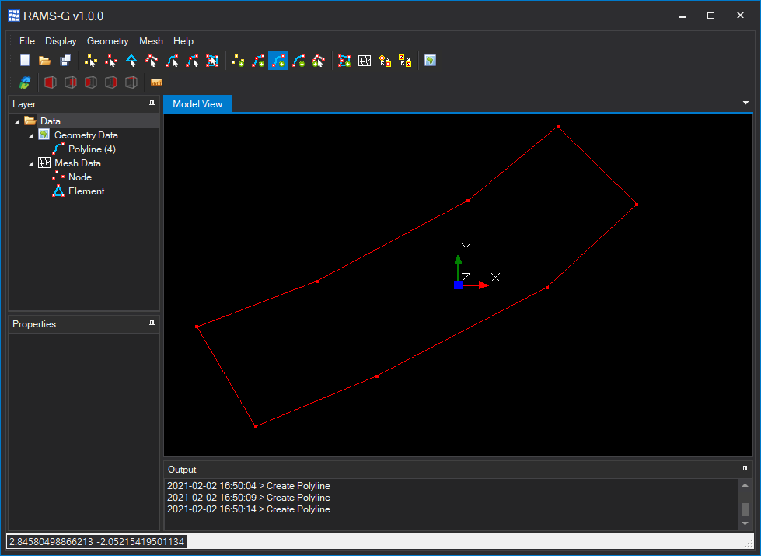Viewport: 761px width, 556px height.
Task: Click the Open folder toolbar icon
Action: [x=45, y=61]
